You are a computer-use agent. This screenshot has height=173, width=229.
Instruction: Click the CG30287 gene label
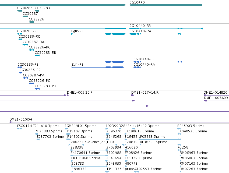(30, 14)
